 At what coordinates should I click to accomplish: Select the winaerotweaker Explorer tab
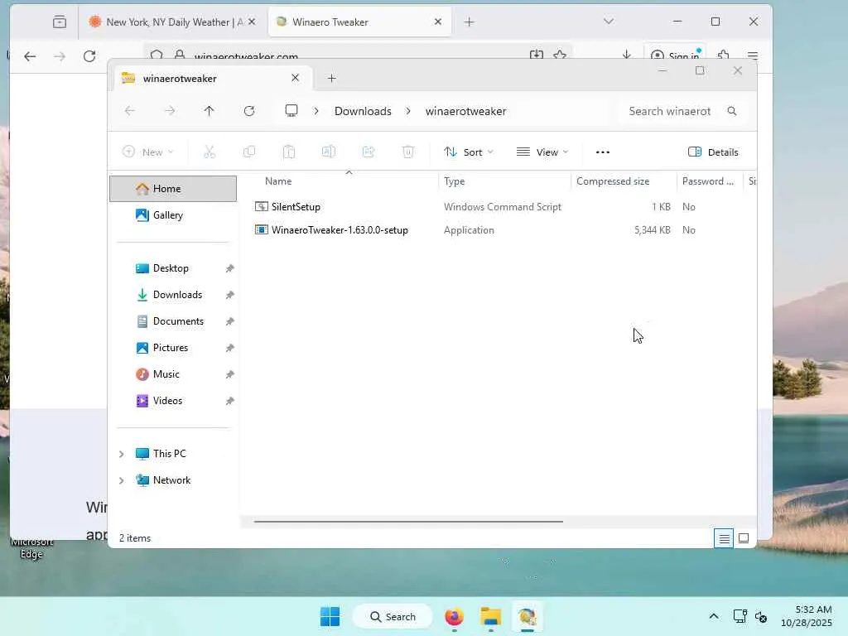pos(213,79)
